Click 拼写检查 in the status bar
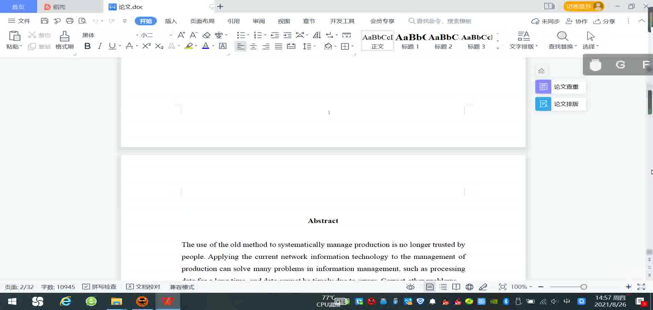 coord(99,287)
